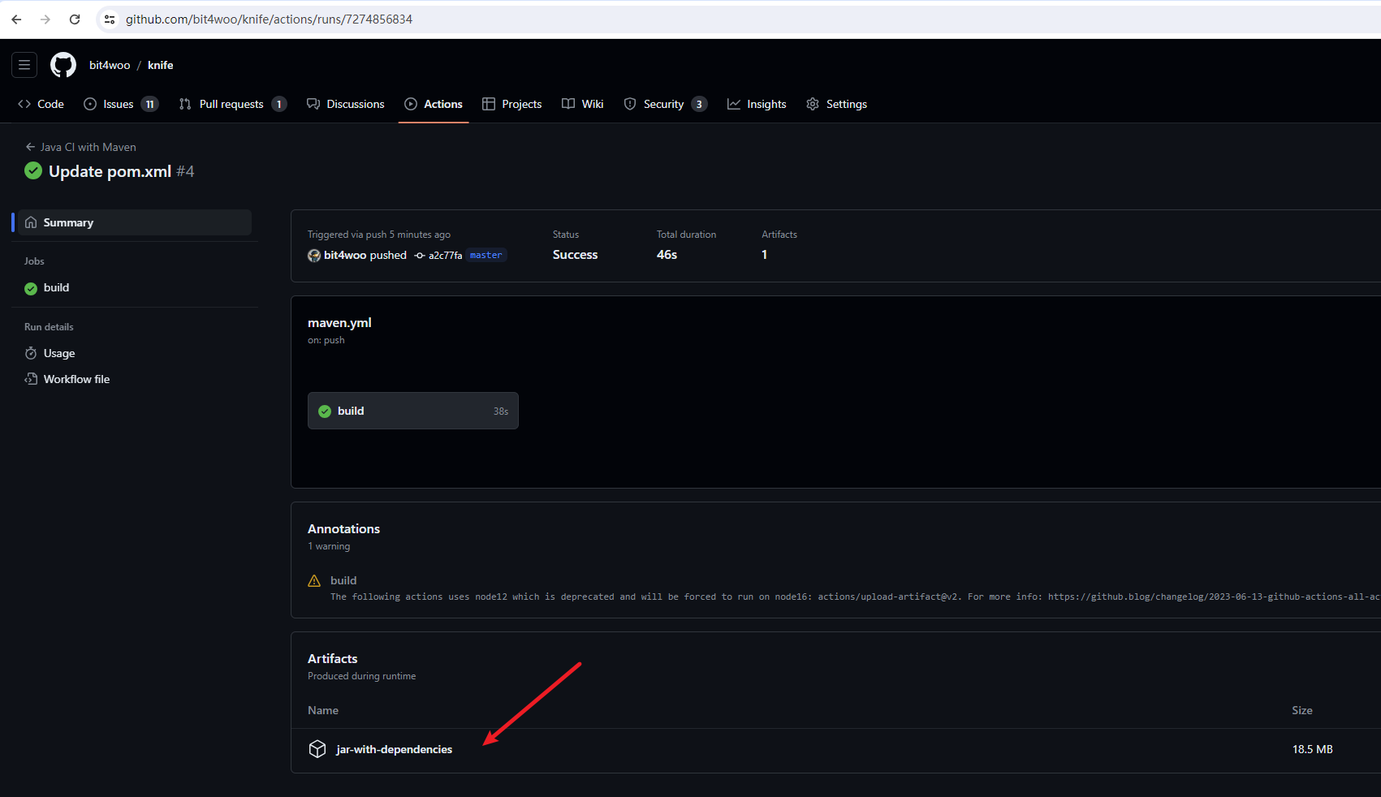Click the Discussions speech bubble icon

(313, 104)
